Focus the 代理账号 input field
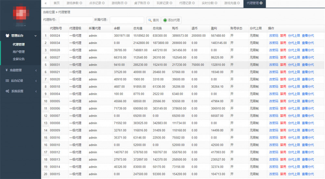Image resolution: width=325 pixels, height=179 pixels. point(76,20)
